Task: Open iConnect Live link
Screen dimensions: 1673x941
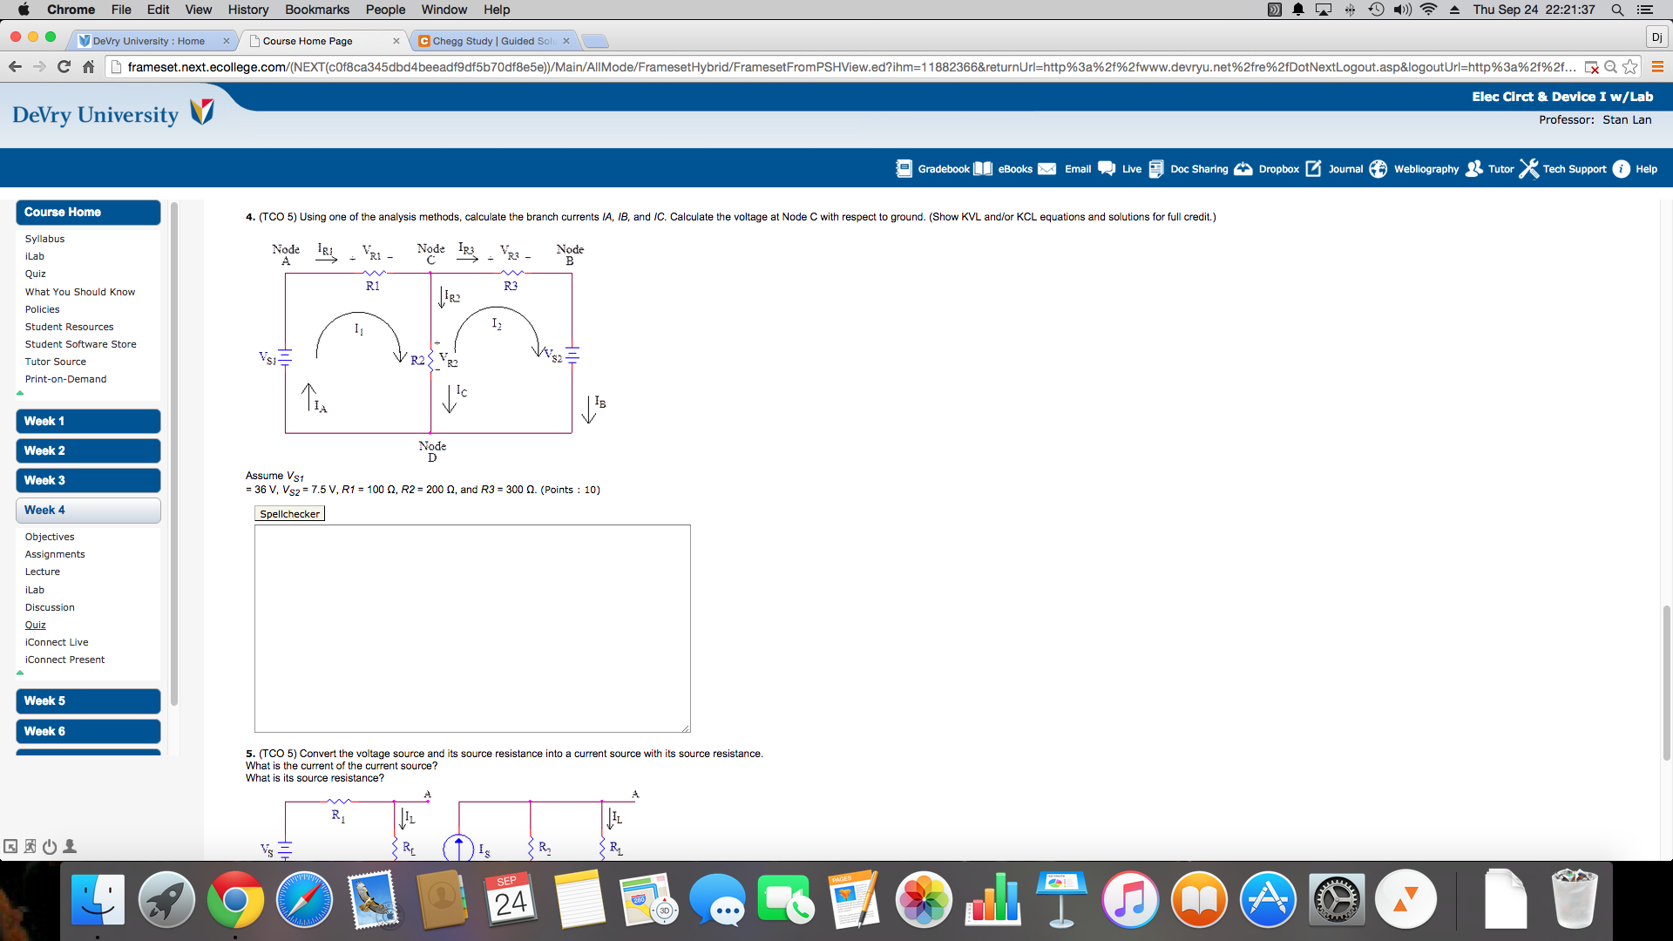Action: 57,642
